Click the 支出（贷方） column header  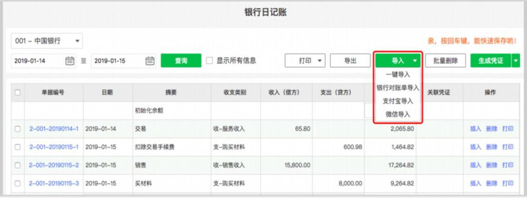coord(338,92)
